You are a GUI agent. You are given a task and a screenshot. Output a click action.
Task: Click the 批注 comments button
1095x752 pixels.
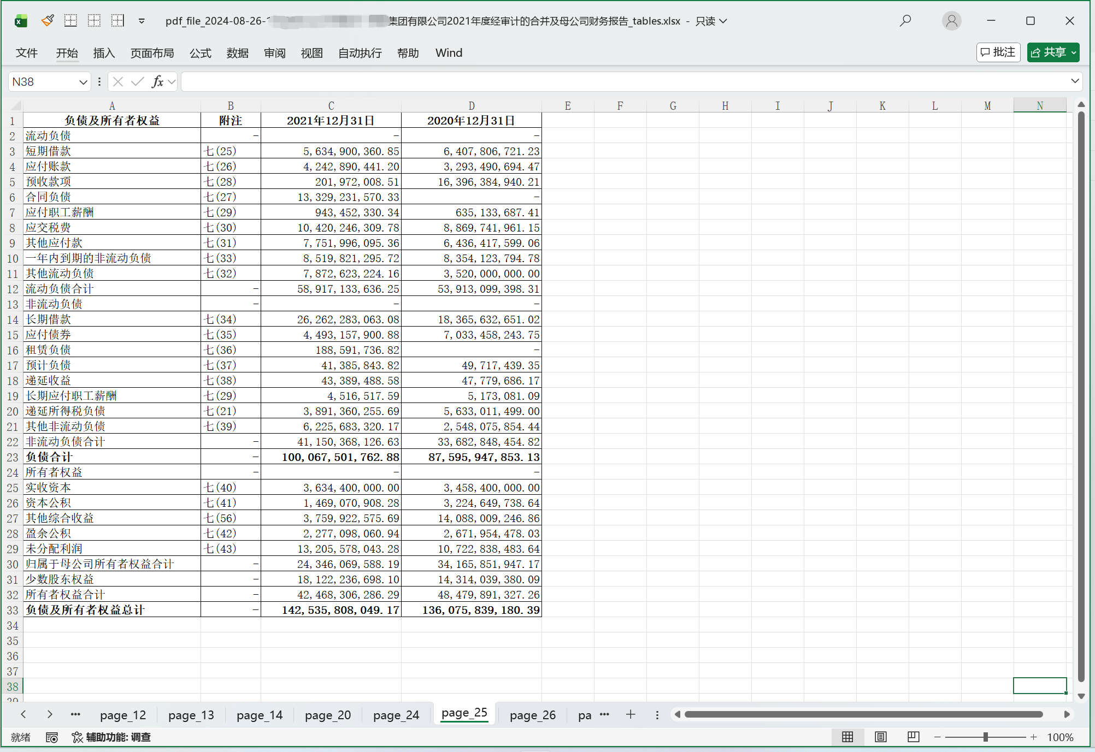click(x=998, y=52)
